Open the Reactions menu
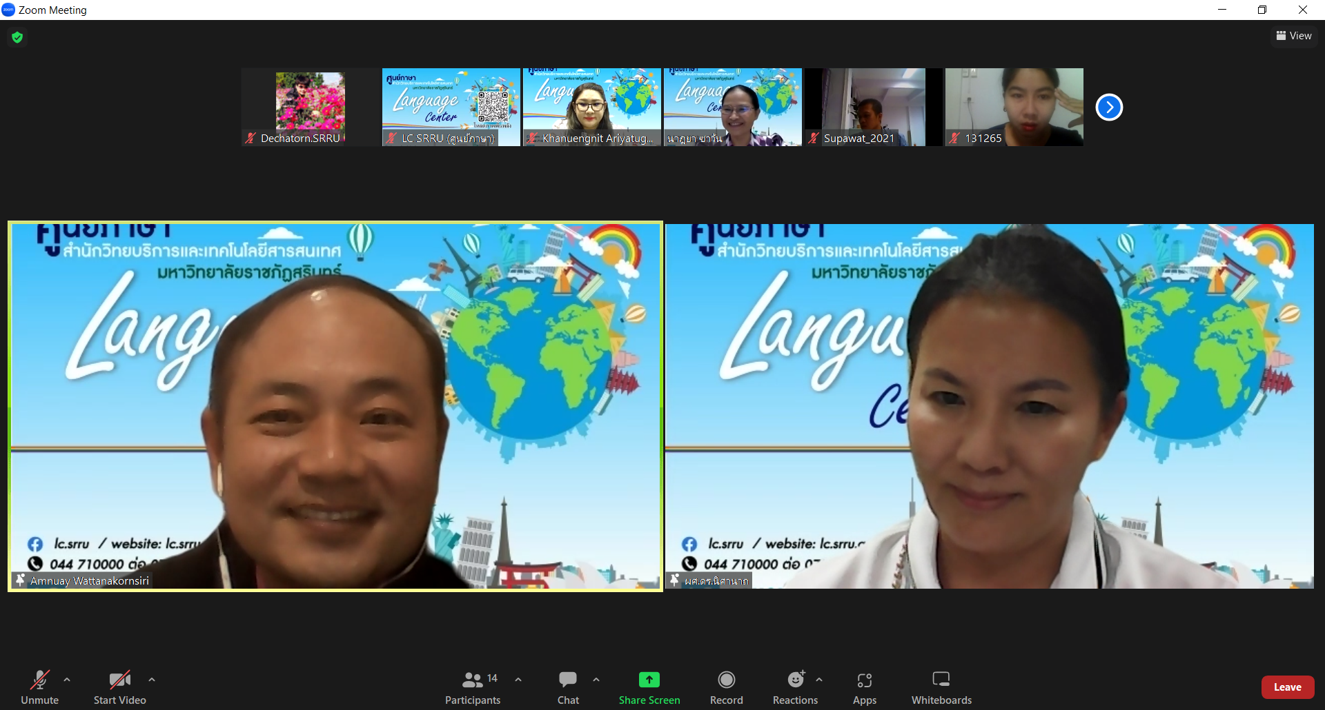The image size is (1325, 710). pos(795,688)
